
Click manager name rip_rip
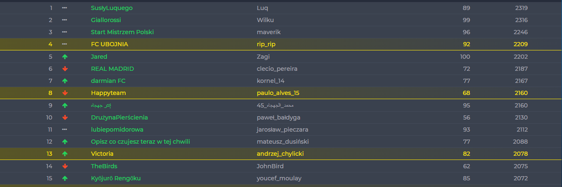tap(266, 44)
